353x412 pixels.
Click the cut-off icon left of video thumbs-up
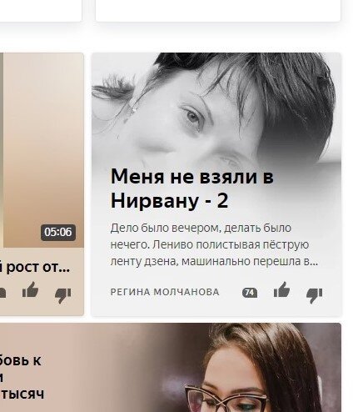click(2, 293)
